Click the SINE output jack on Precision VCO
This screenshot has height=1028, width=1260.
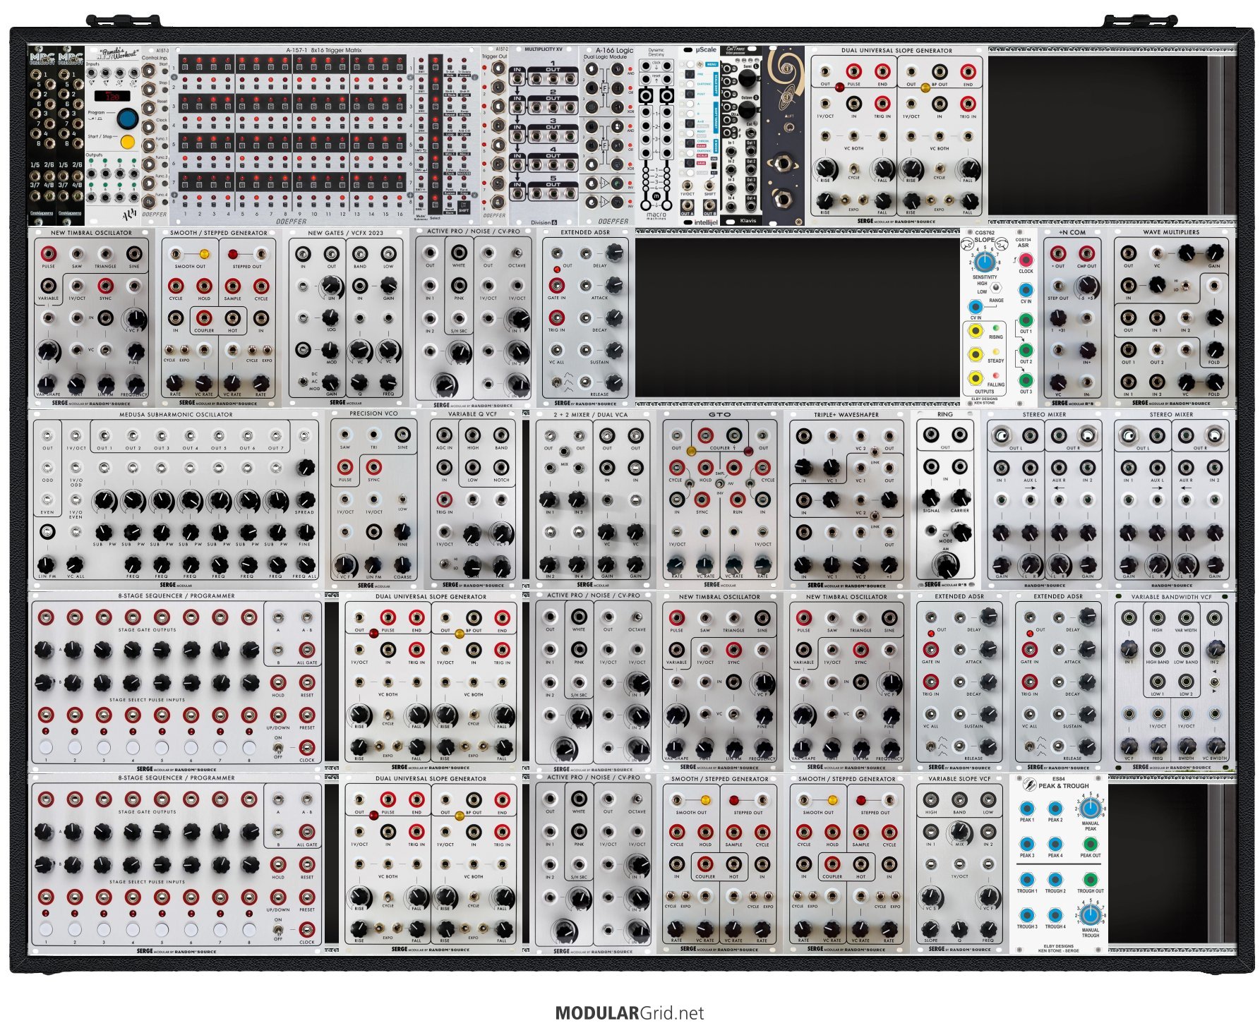click(x=402, y=435)
